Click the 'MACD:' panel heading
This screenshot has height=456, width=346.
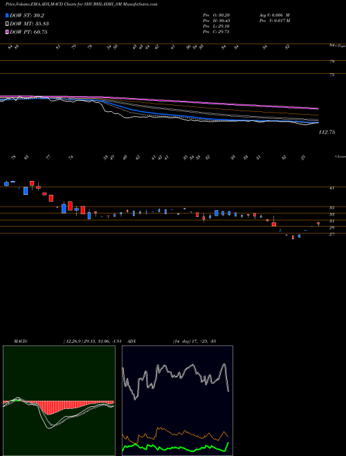coord(20,341)
